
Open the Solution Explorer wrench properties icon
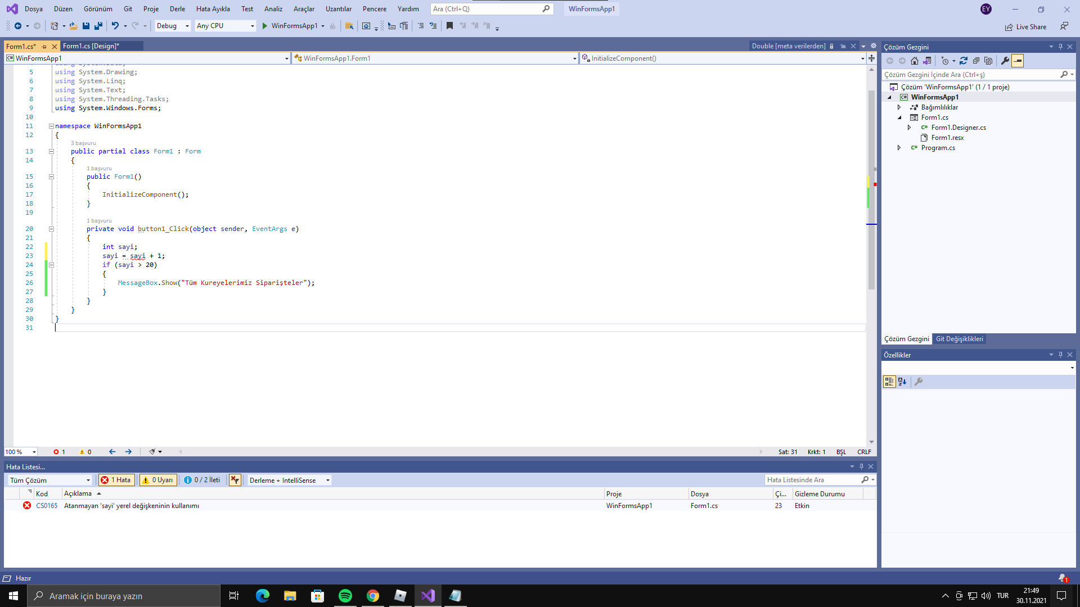point(1005,61)
